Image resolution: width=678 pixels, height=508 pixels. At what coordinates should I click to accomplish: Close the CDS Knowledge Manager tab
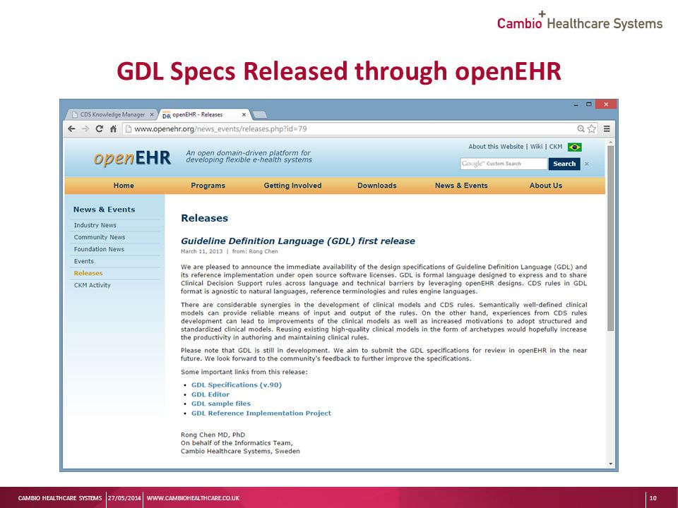[152, 115]
